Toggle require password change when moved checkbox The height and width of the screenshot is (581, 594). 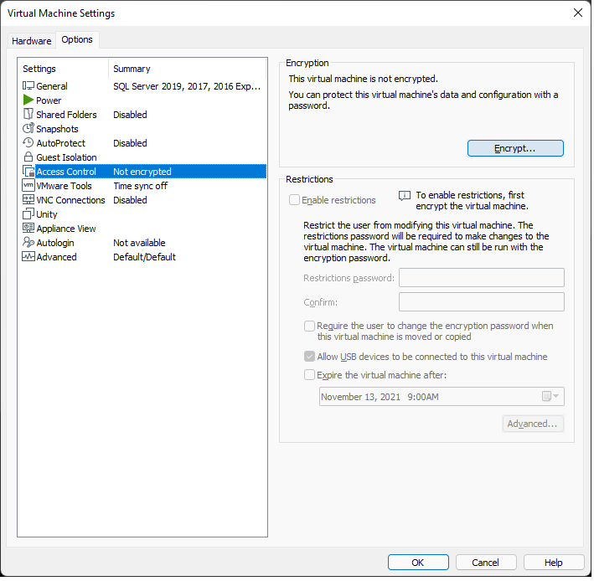click(310, 327)
